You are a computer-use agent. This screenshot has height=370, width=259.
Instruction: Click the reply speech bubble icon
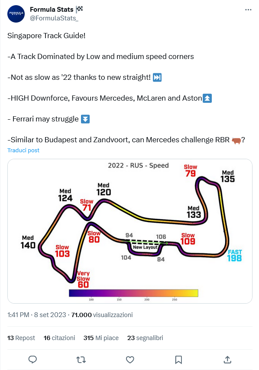[32, 360]
